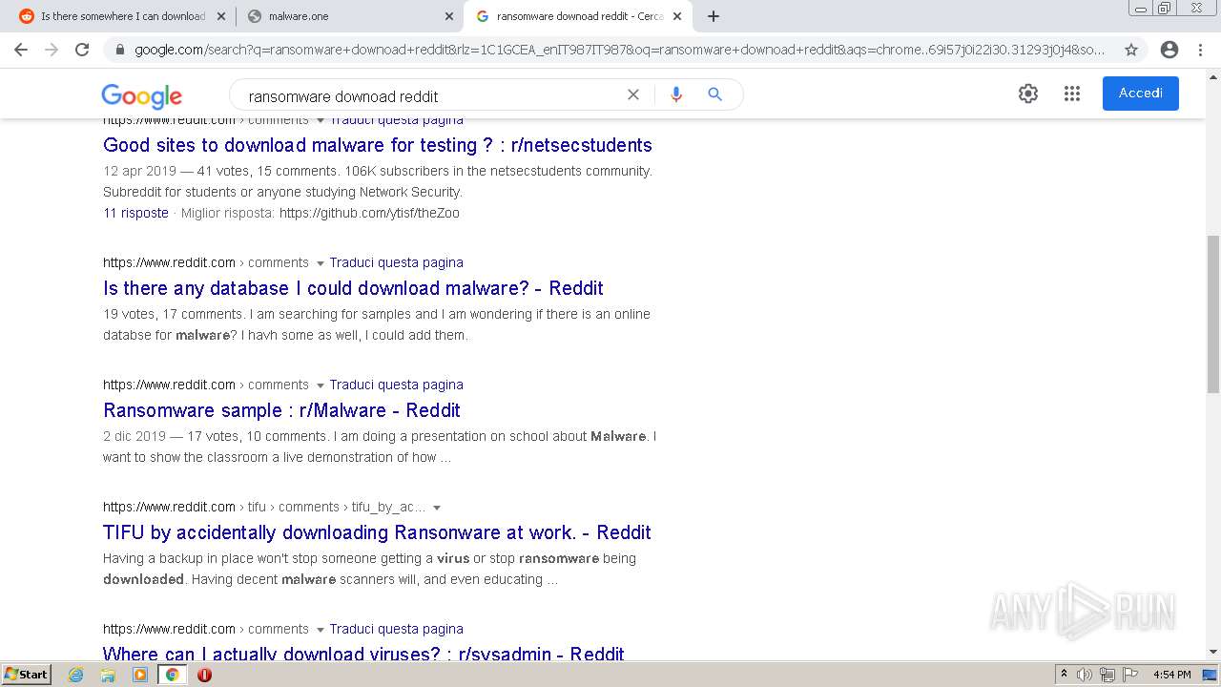Click the red Opera taskbar icon
The height and width of the screenshot is (687, 1221).
coord(204,675)
